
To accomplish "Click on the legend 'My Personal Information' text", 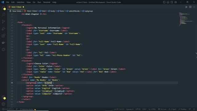I will tap(47, 28).
